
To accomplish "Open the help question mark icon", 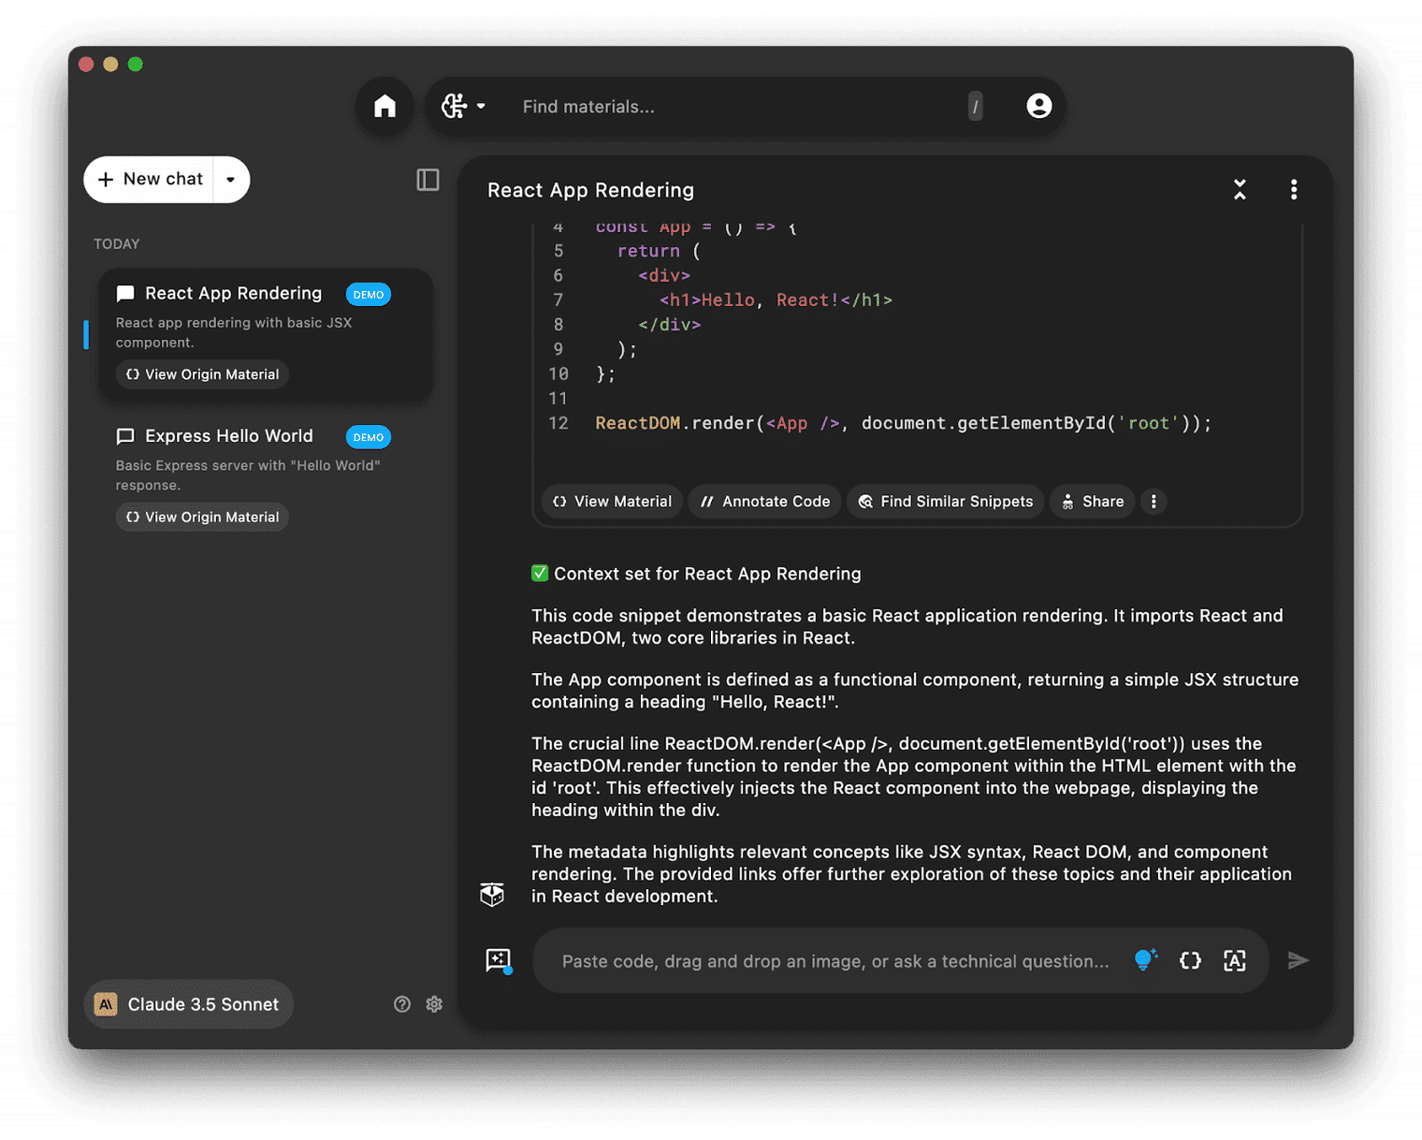I will pos(402,1004).
